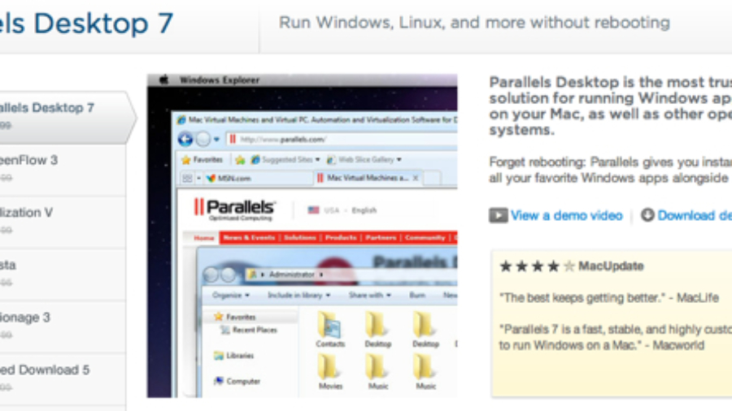This screenshot has height=411, width=732.
Task: Click Burn in the Explorer toolbar
Action: point(417,295)
